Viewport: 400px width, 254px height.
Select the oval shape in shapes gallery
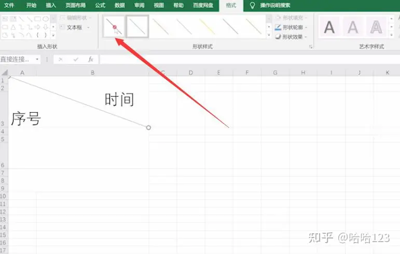46,19
